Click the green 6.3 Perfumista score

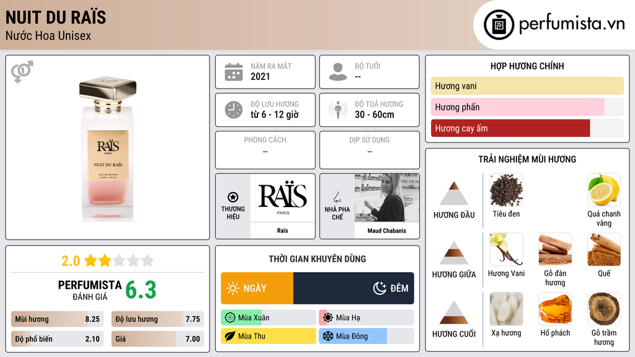141,290
